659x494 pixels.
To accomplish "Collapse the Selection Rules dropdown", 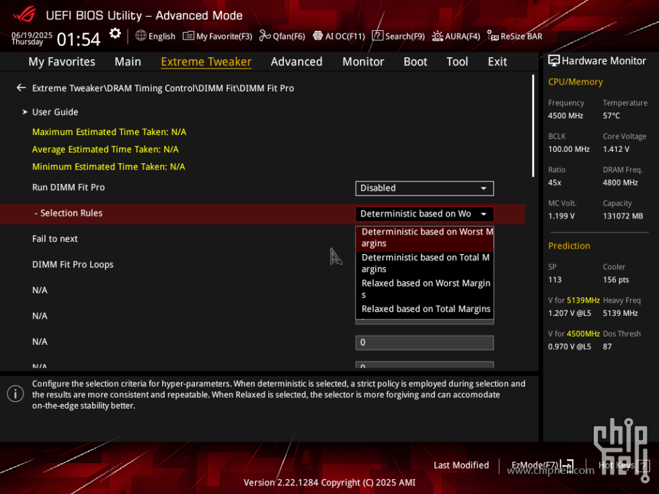I will coord(424,214).
